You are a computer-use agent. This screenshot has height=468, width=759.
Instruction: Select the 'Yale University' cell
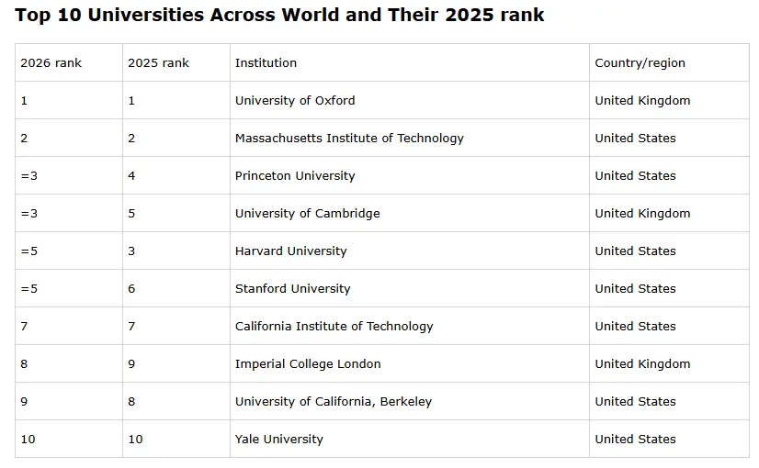point(278,440)
